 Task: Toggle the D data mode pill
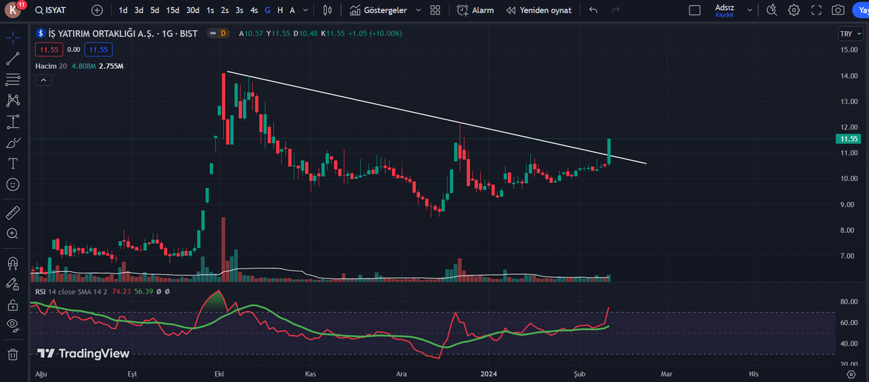click(223, 33)
